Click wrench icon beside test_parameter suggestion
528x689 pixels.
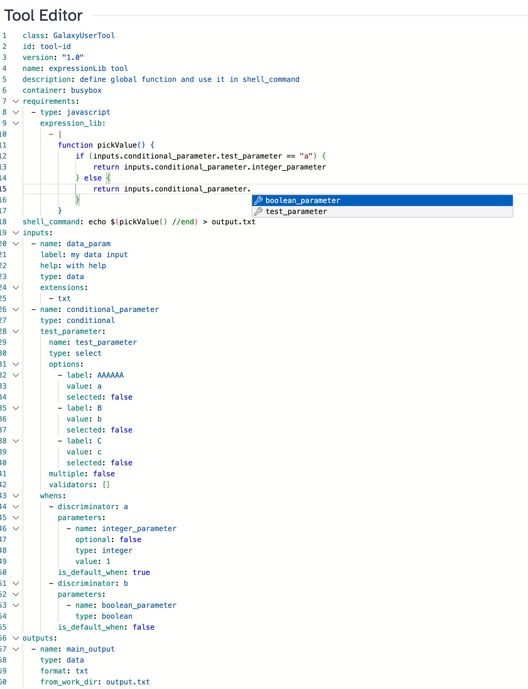tap(258, 211)
